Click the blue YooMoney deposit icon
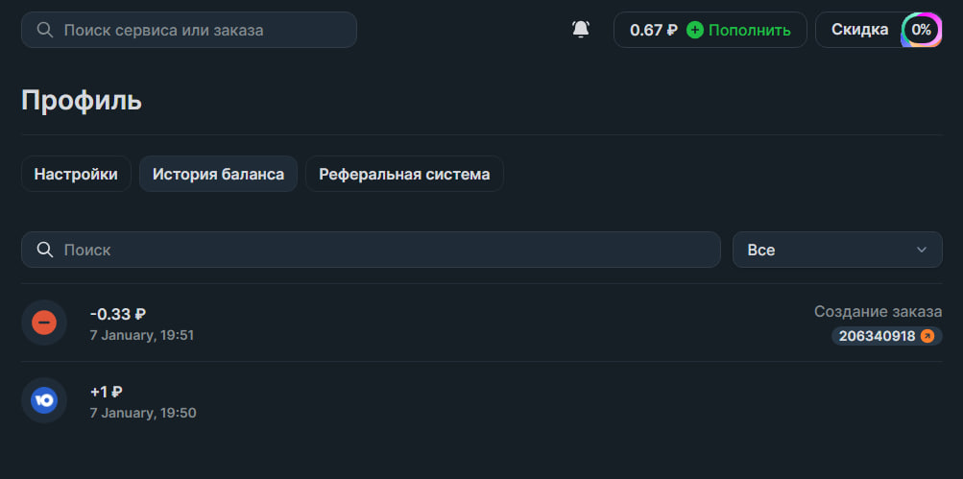The width and height of the screenshot is (963, 479). pos(44,400)
